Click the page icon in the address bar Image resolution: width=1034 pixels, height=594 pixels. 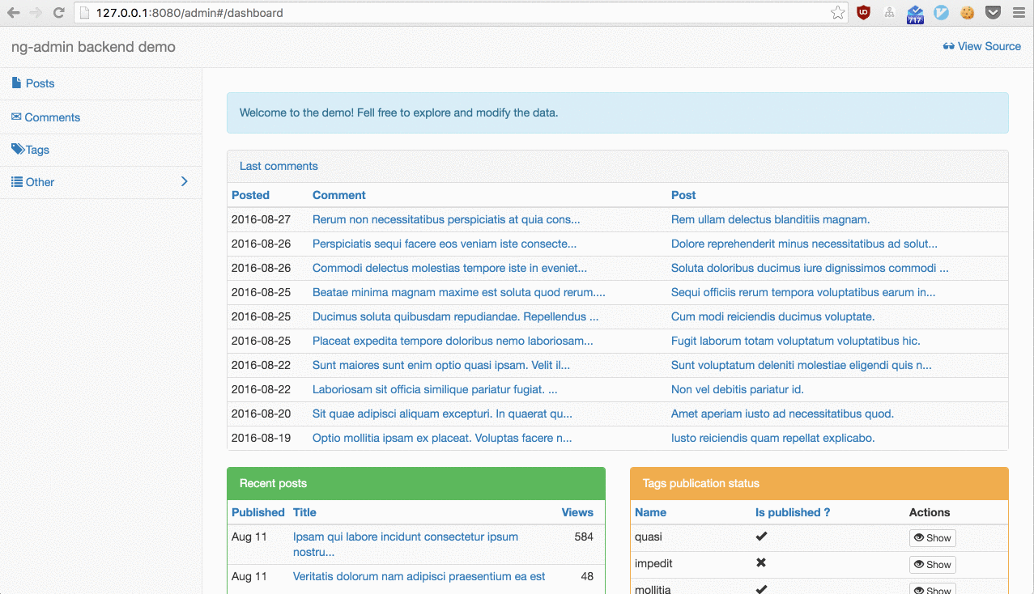[85, 13]
